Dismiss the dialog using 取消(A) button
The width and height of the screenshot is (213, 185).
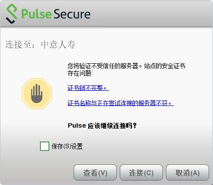pyautogui.click(x=187, y=173)
